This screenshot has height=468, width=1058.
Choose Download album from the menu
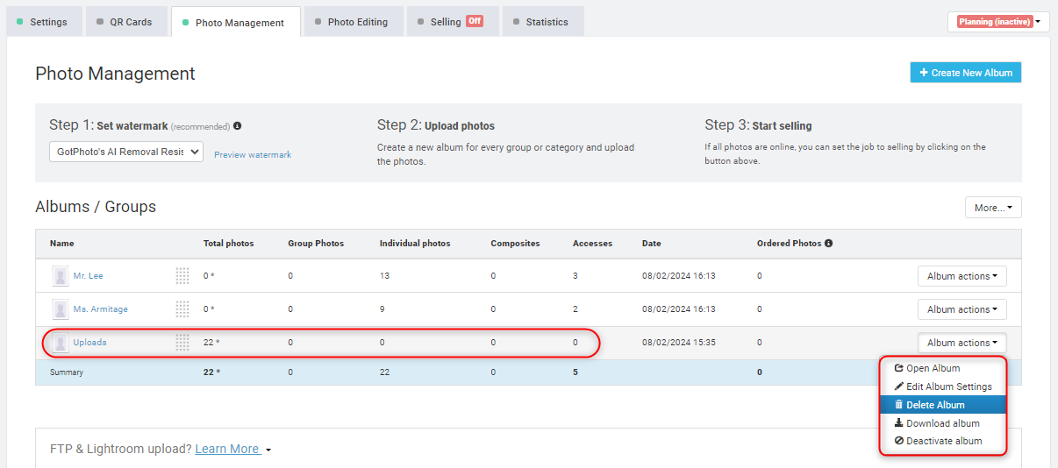pyautogui.click(x=943, y=423)
